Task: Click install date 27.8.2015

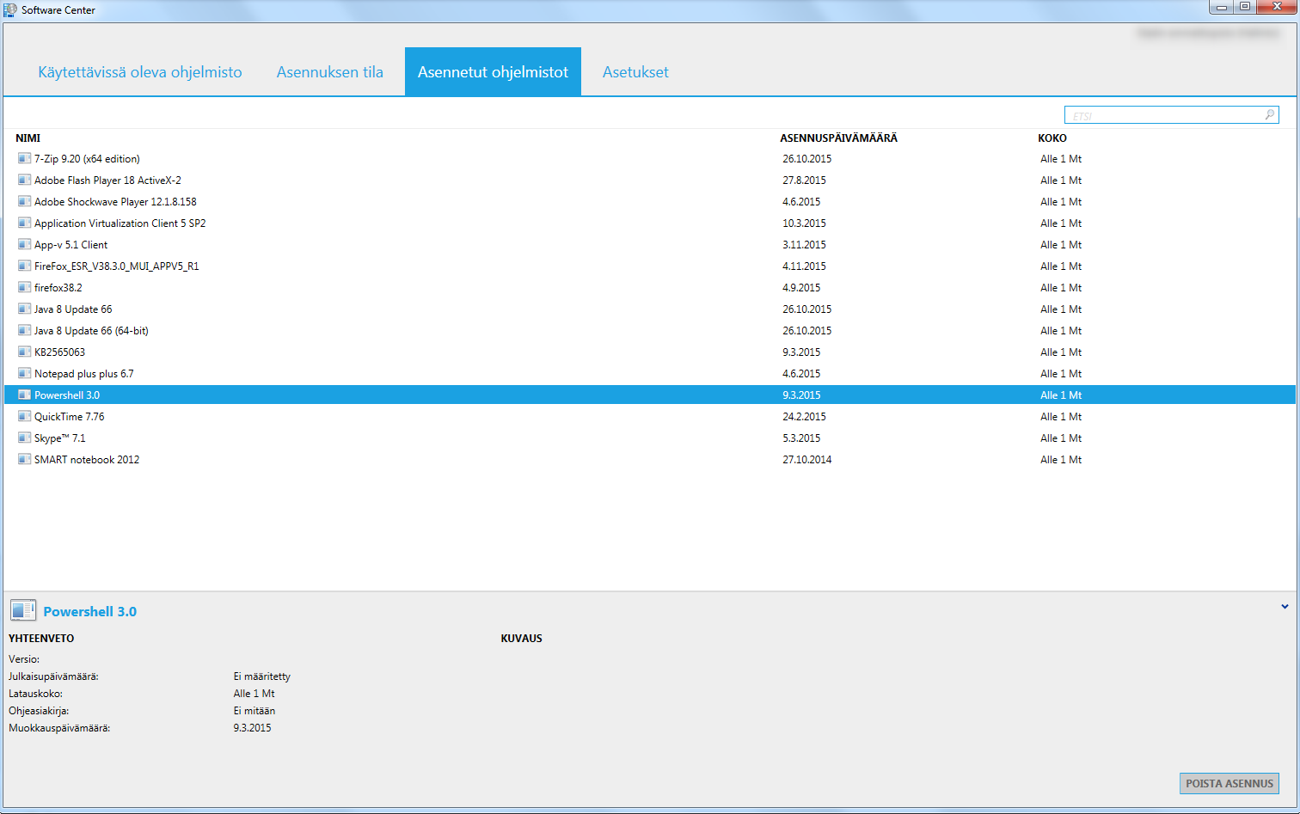Action: [x=804, y=181]
